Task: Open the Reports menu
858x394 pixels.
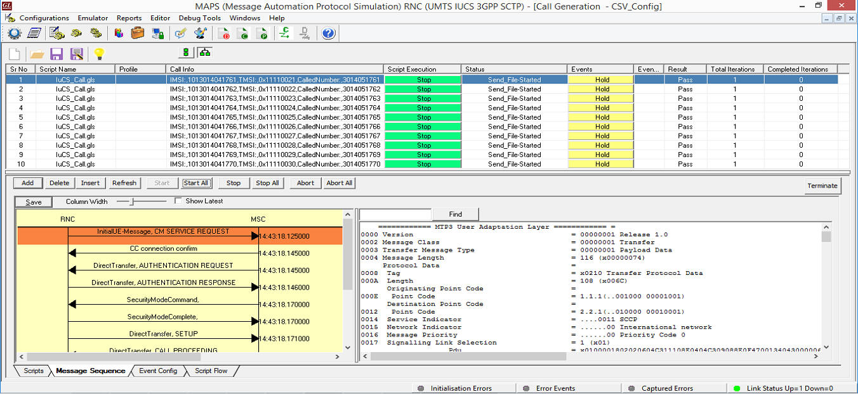Action: pyautogui.click(x=129, y=18)
